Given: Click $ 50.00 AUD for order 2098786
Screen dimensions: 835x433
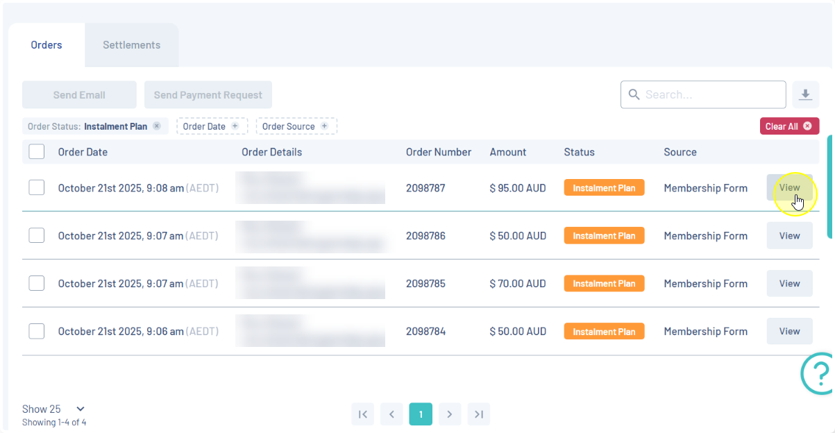Looking at the screenshot, I should 518,235.
